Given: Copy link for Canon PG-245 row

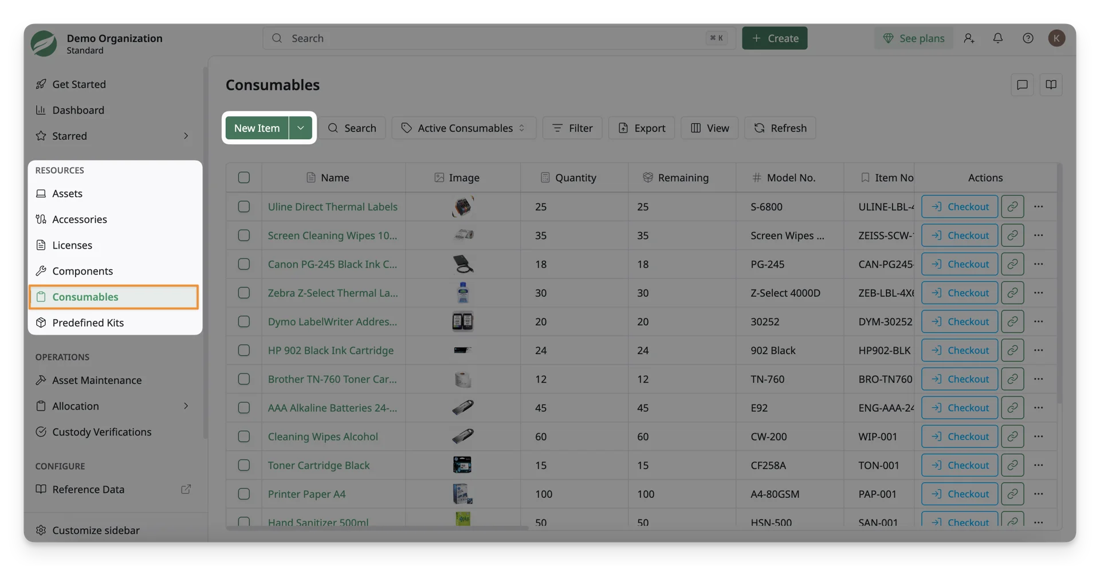Looking at the screenshot, I should pos(1012,264).
